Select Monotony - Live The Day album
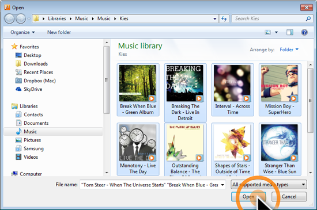 [138, 149]
